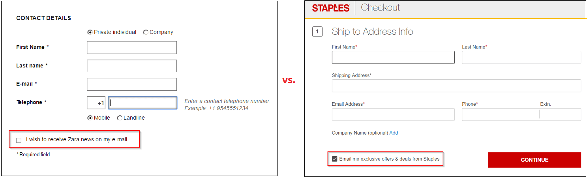Click the Zara E-mail input field
Screen dimensions: 587x178
[x=132, y=84]
